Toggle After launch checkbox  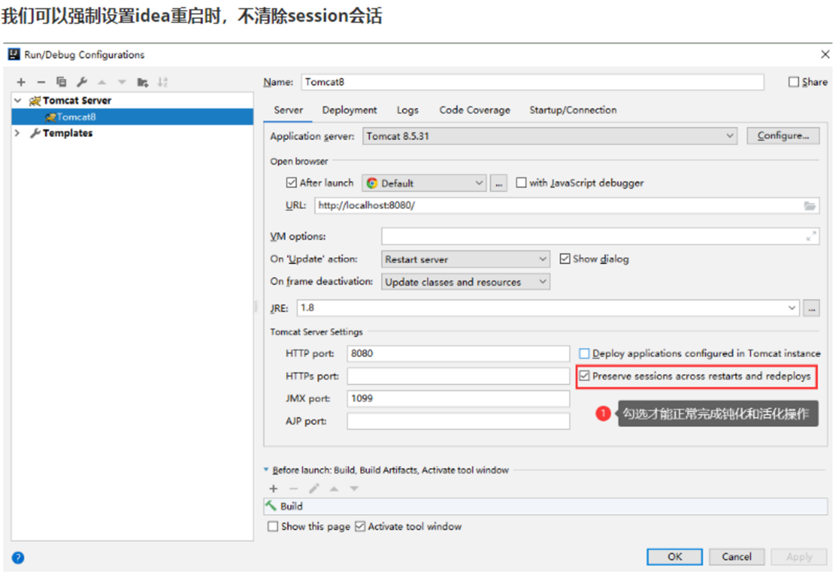coord(292,183)
